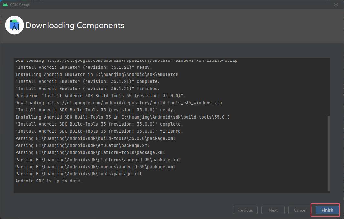The width and height of the screenshot is (344, 219).
Task: Click 'Preparing "Install Android SDK Build-Tools 35' line
Action: pyautogui.click(x=100, y=96)
